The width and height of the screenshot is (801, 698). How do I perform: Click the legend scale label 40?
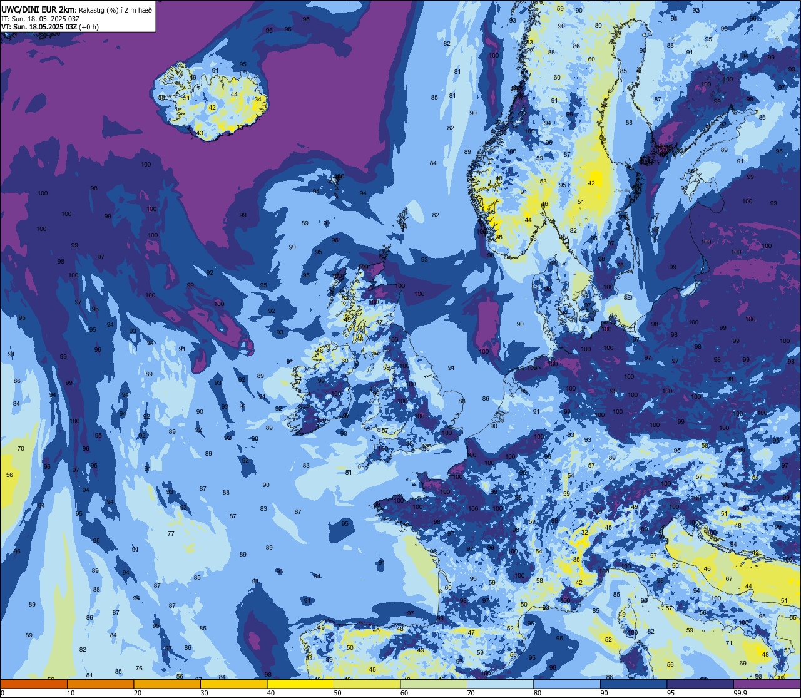pos(271,693)
